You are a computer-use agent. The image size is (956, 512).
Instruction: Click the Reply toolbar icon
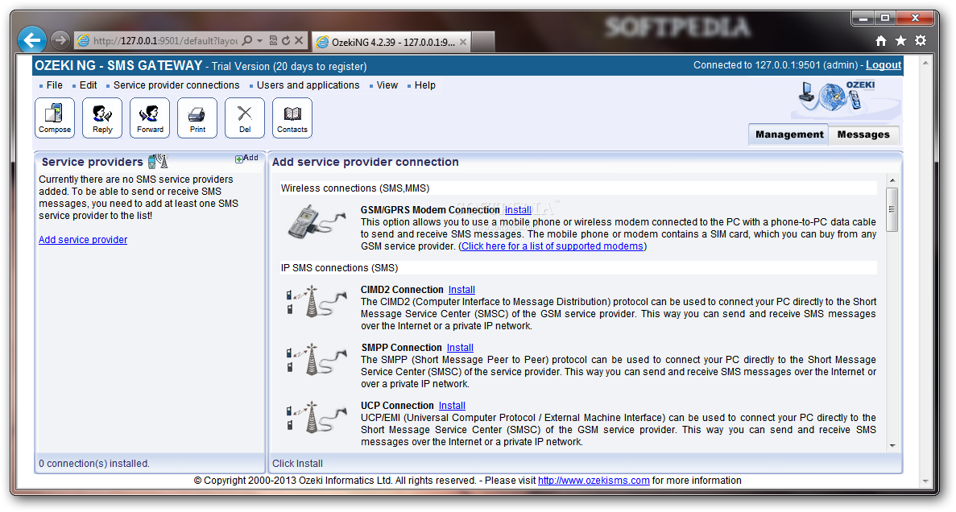(x=102, y=118)
